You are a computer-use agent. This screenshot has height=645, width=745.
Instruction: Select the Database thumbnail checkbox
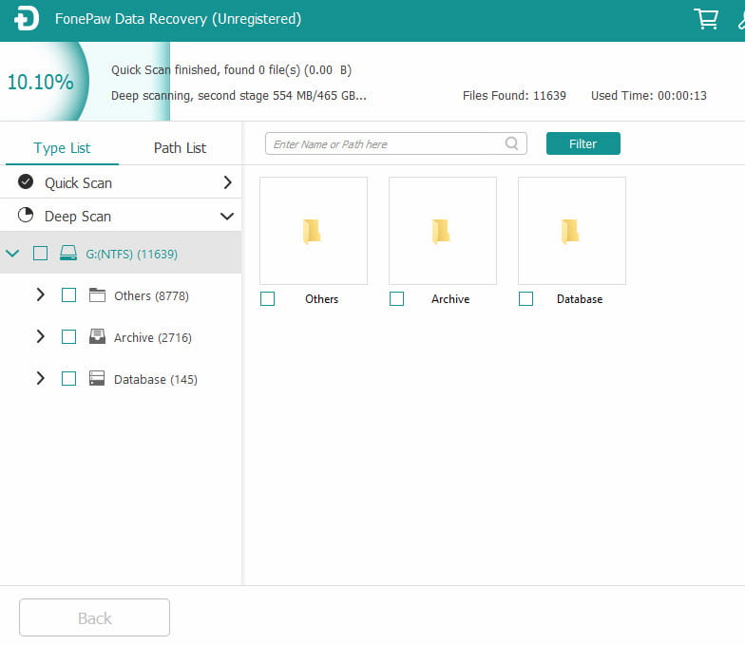pyautogui.click(x=525, y=299)
